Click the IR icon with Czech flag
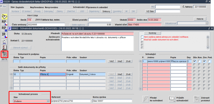The width and height of the screenshot is (214, 104). pyautogui.click(x=5, y=35)
